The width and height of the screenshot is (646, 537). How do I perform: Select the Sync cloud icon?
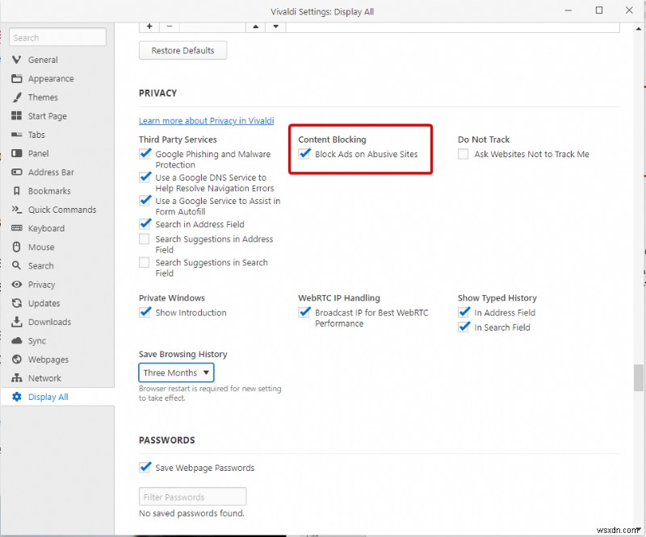click(18, 340)
